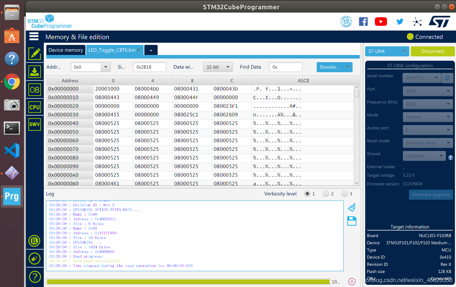Launch Google Chrome from the dock

click(12, 82)
